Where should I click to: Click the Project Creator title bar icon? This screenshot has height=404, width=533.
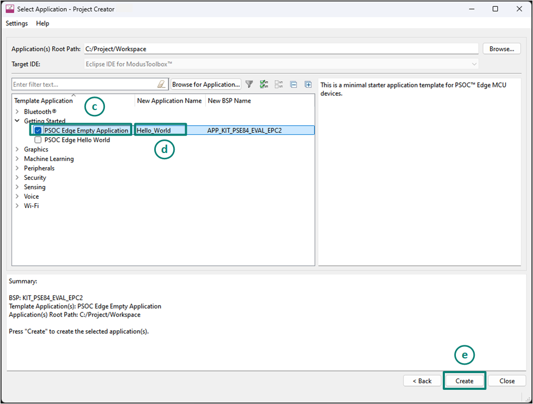coord(9,9)
